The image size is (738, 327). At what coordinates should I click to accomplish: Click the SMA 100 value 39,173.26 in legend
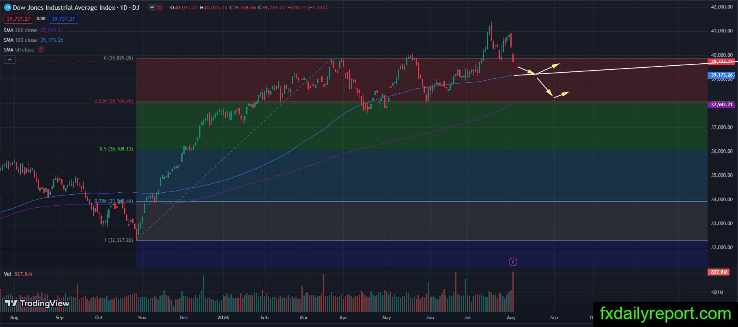(x=52, y=40)
